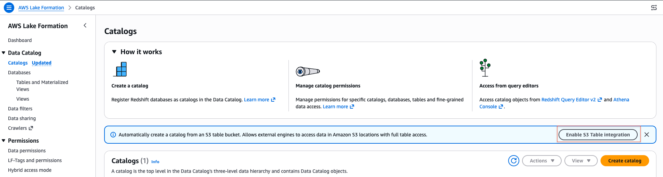
Task: Open the Actions dropdown
Action: click(542, 161)
